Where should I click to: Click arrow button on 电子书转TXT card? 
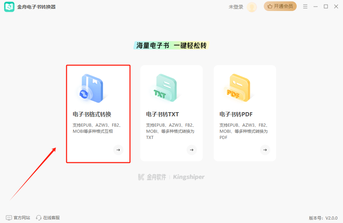pyautogui.click(x=192, y=150)
